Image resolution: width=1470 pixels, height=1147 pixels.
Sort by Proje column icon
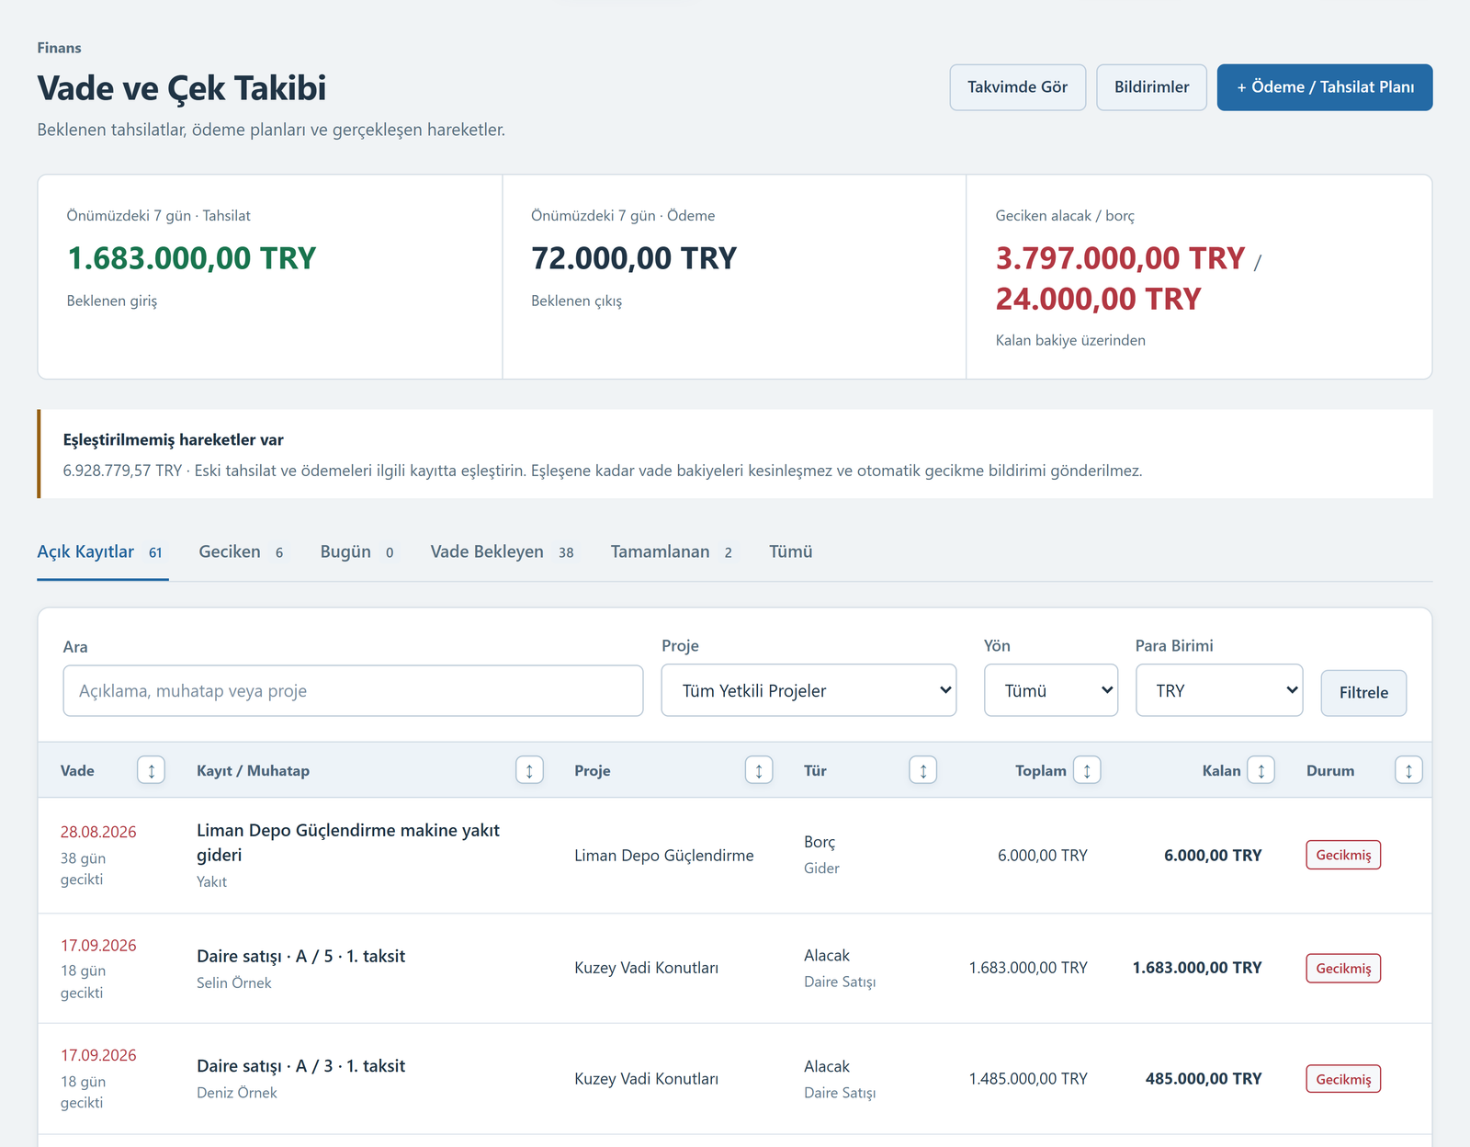tap(759, 770)
